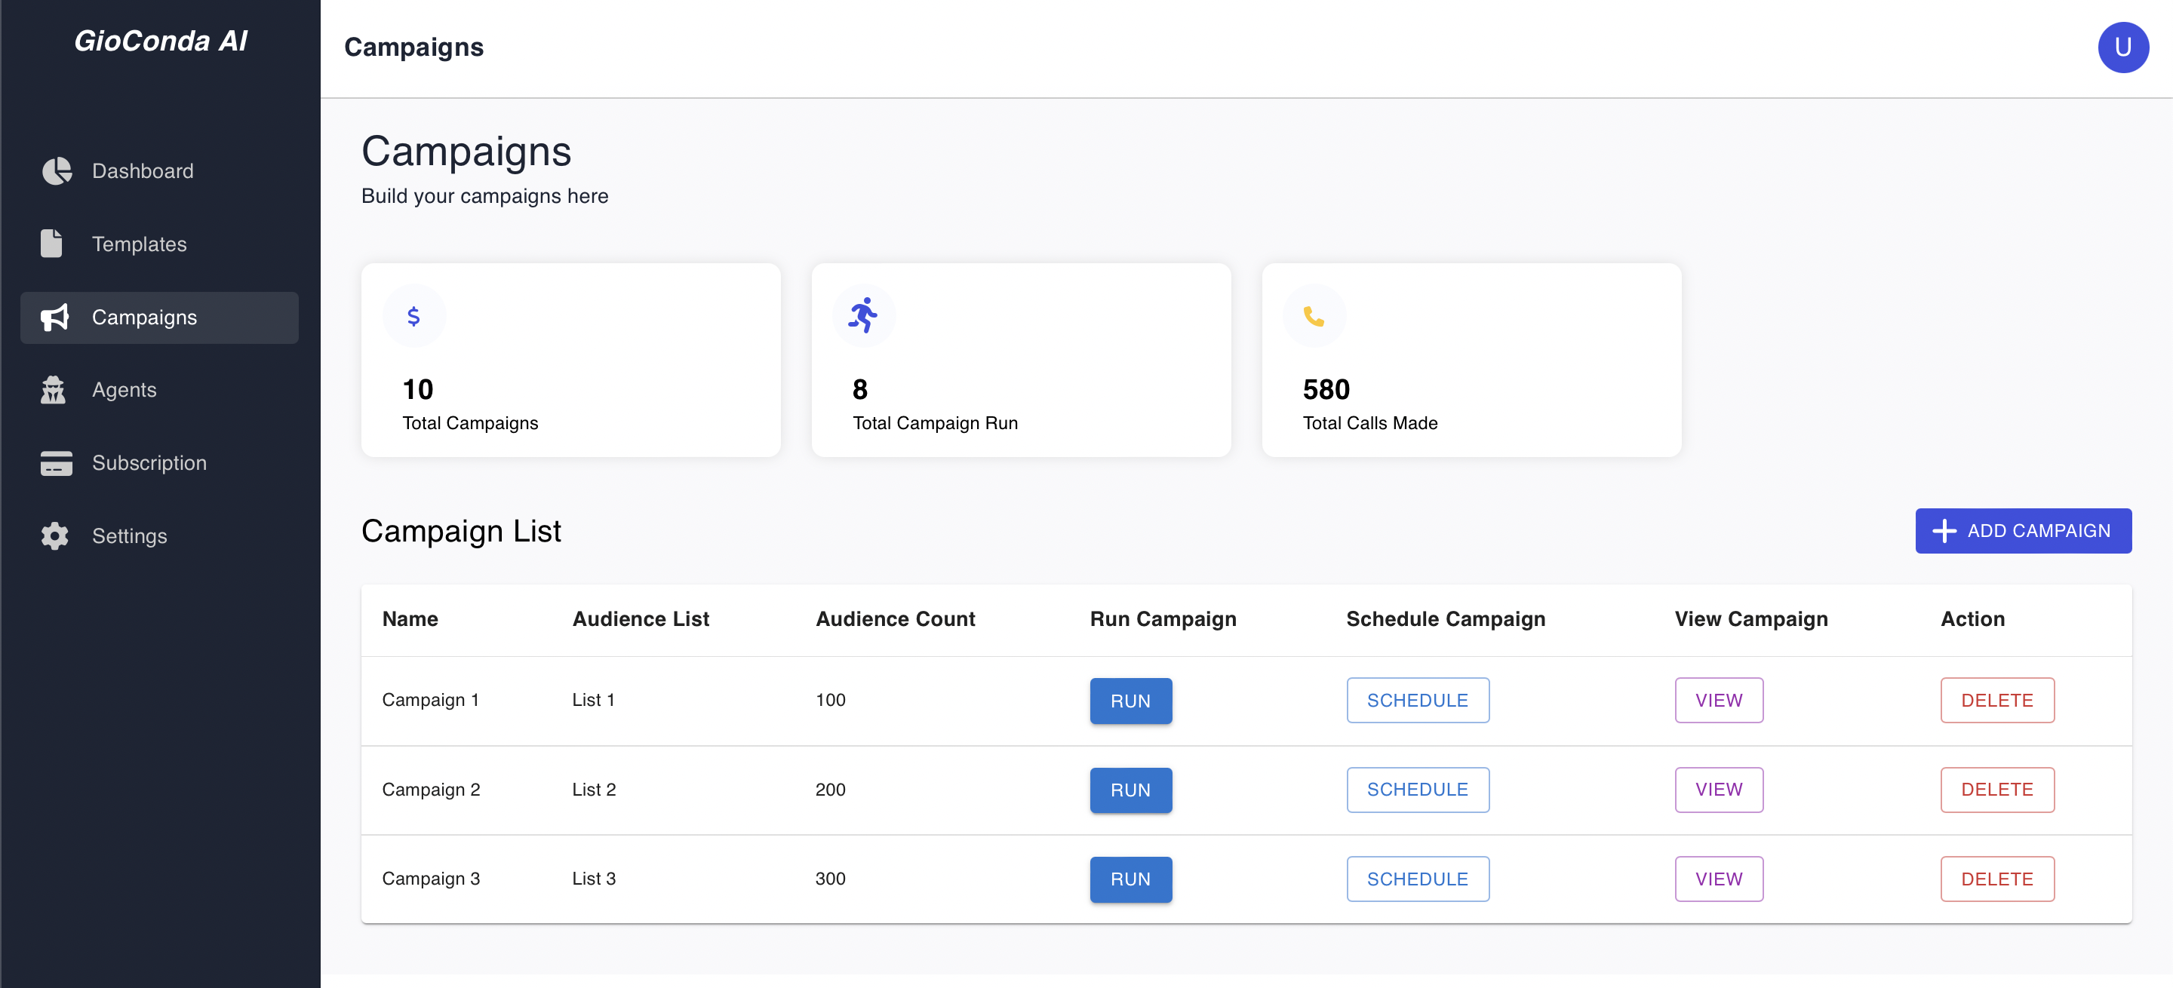Screen dimensions: 2173x988
Task: Click the List 2 audience cell
Action: (594, 789)
